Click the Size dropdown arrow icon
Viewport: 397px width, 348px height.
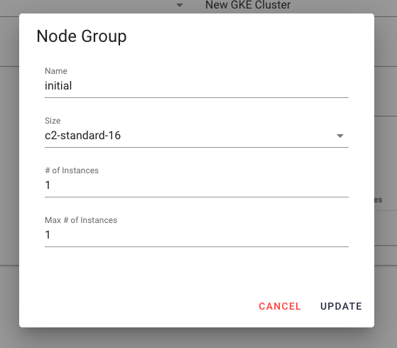pyautogui.click(x=340, y=136)
